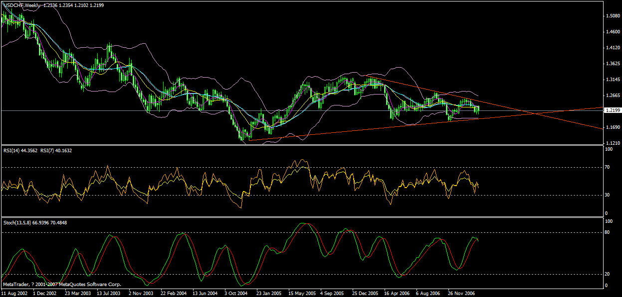Click the 100 label on RSI scale
The width and height of the screenshot is (622, 297).
point(608,149)
